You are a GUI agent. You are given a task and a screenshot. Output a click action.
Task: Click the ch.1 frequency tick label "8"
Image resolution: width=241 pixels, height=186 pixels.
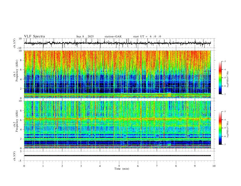[21, 60]
